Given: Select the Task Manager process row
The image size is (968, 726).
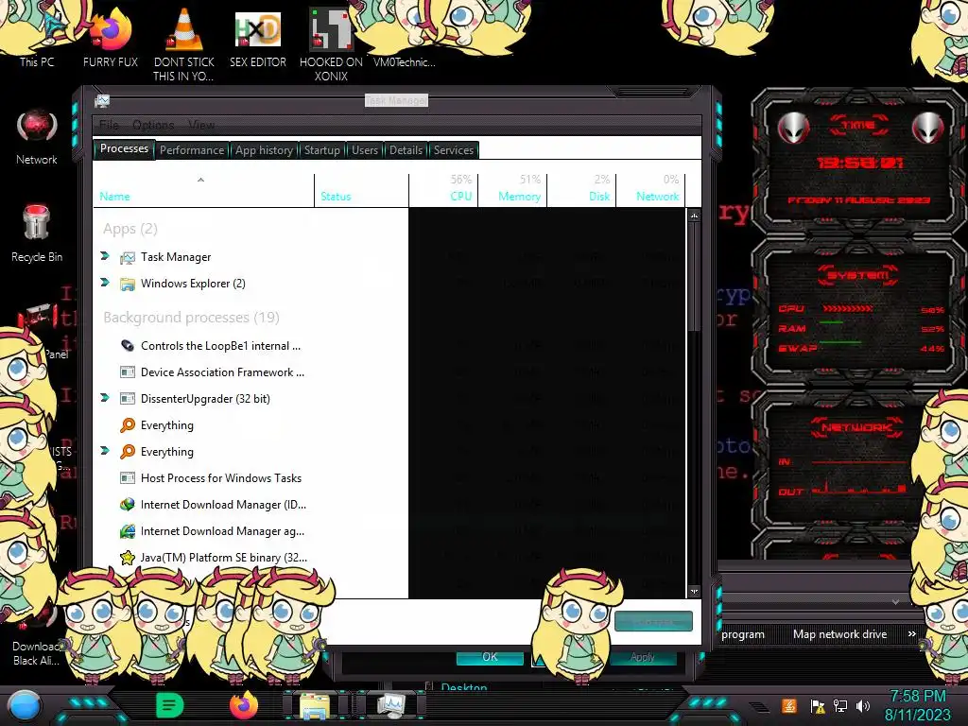Looking at the screenshot, I should click(389, 257).
